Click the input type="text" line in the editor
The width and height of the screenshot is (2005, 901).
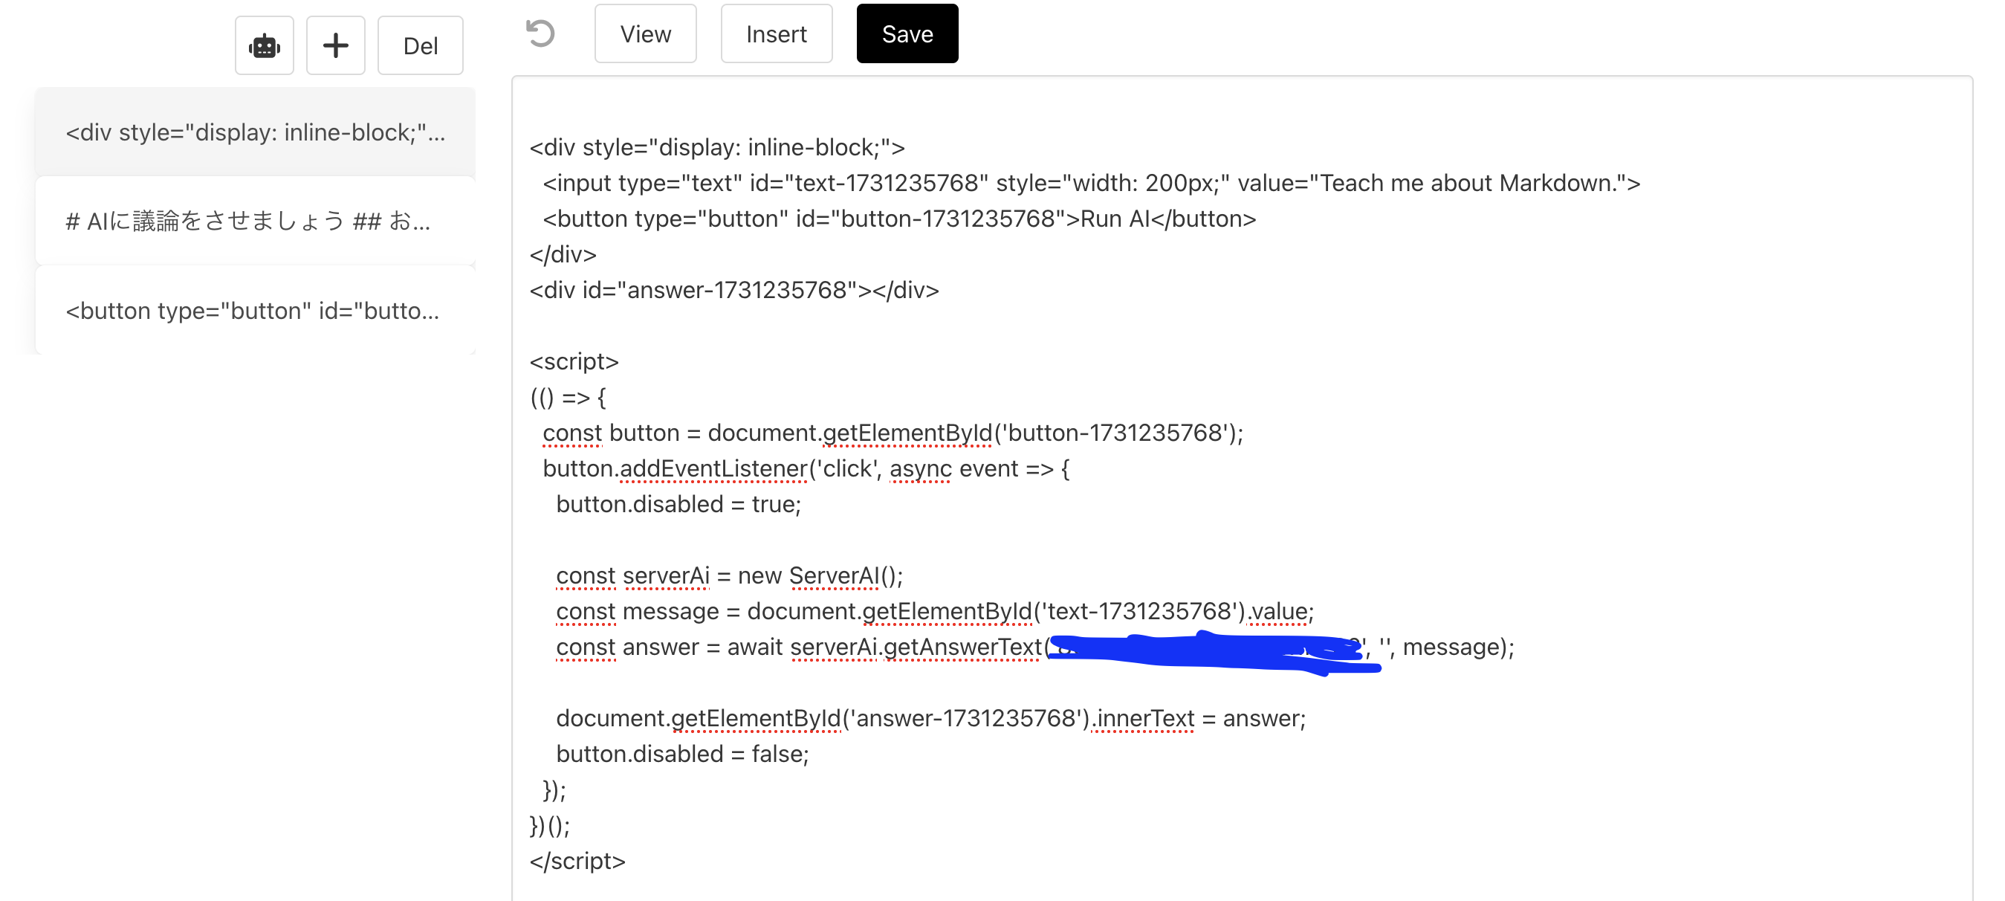(1089, 184)
